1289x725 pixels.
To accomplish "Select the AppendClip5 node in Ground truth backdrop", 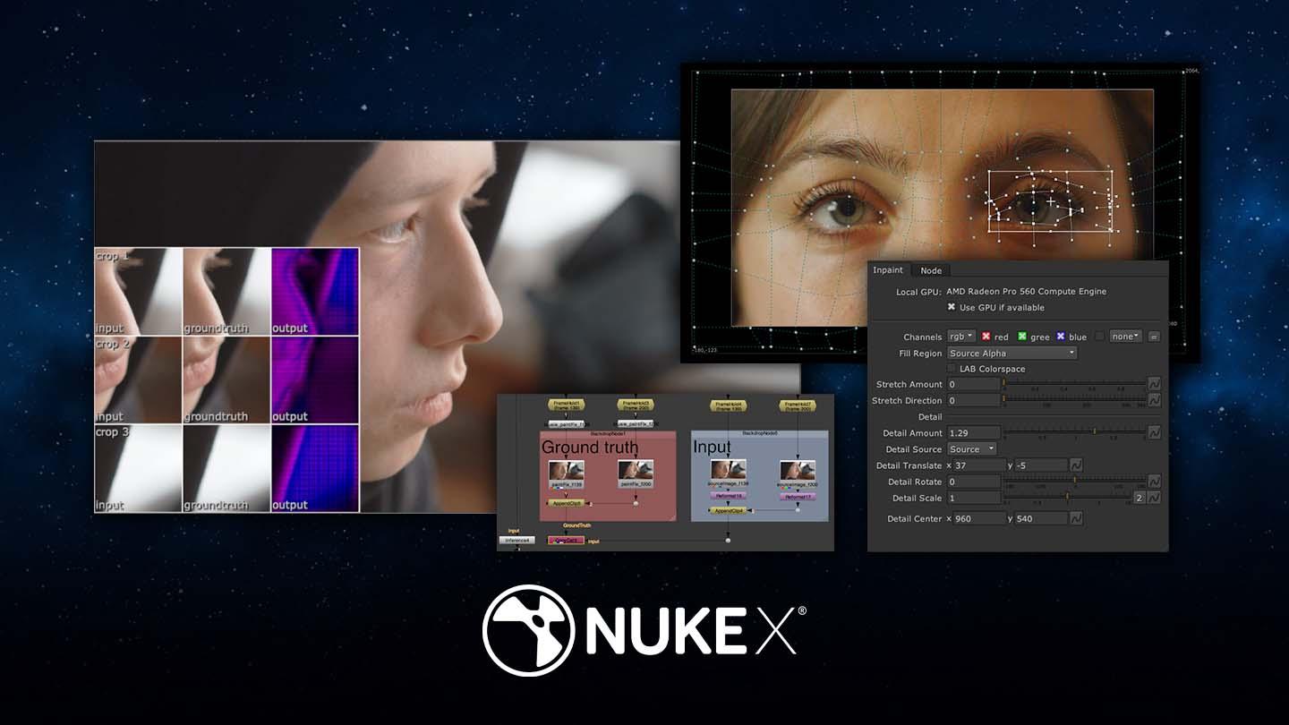I will pos(567,503).
